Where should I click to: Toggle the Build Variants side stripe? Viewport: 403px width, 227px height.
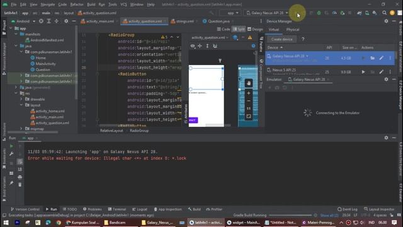[x=4, y=189]
